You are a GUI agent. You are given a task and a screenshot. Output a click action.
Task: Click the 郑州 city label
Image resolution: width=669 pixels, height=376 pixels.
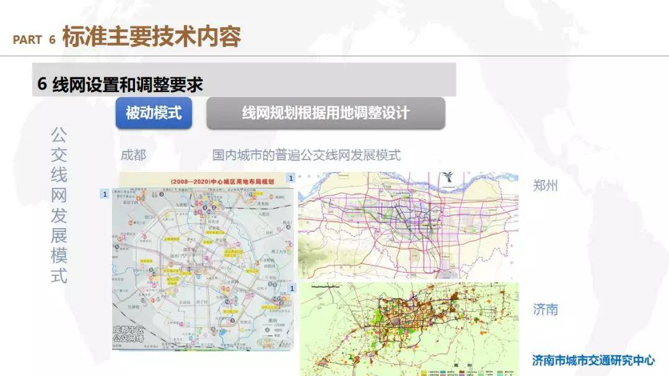coord(545,185)
